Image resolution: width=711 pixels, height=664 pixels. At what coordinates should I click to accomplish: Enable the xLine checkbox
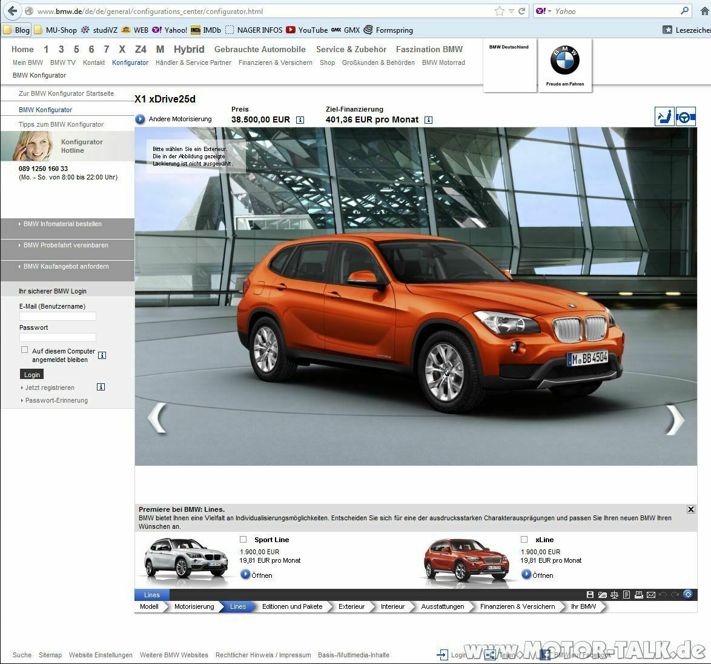pos(524,539)
